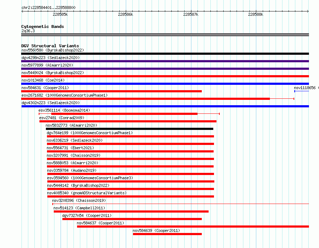
Task: Click nsv3208396 (Chaisson2019) variant label
Action: (x=79, y=200)
